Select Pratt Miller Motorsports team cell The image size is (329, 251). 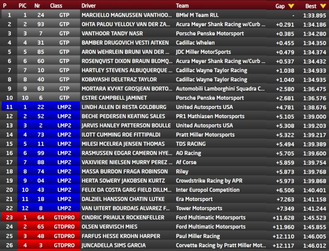point(205,135)
